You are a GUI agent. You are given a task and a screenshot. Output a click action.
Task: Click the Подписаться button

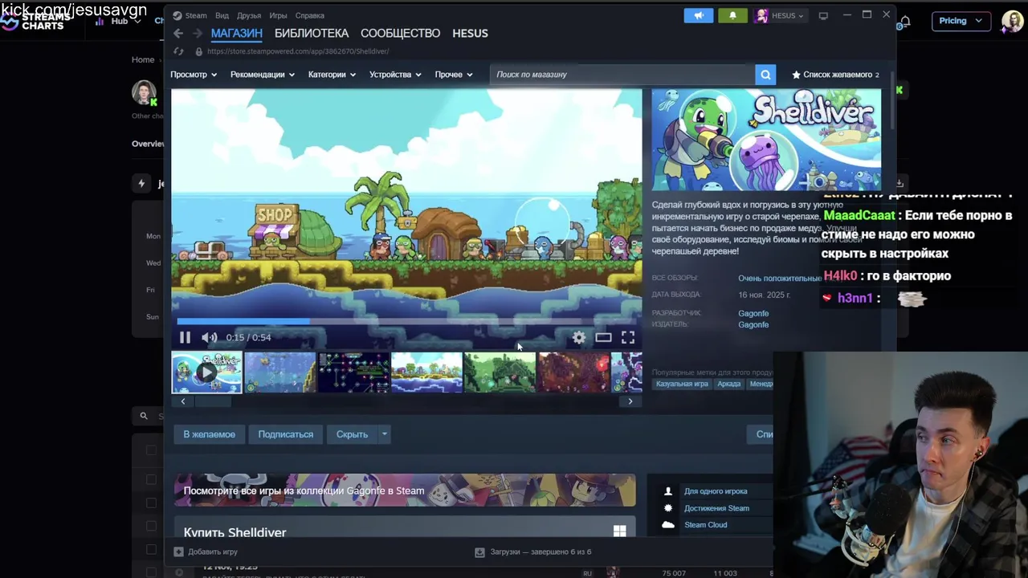pyautogui.click(x=285, y=434)
